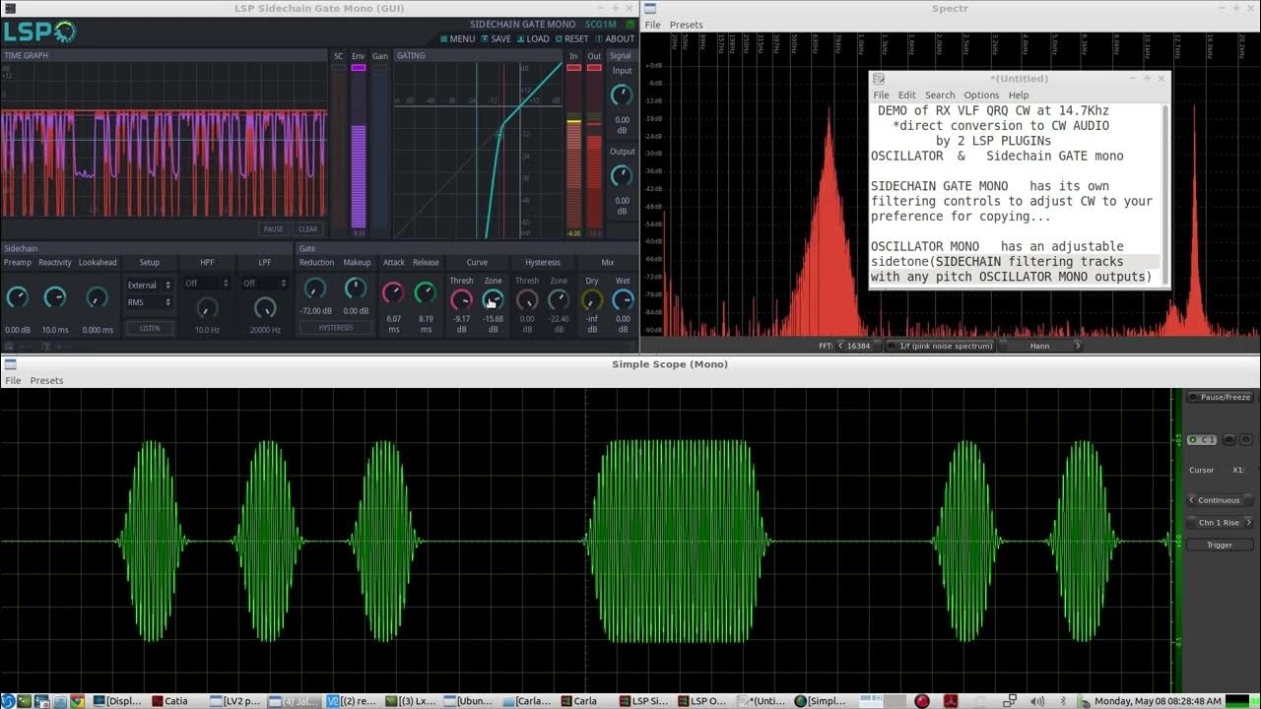Click the Trigger button in Simple Scope
Screen dimensions: 1261x709
(1220, 545)
